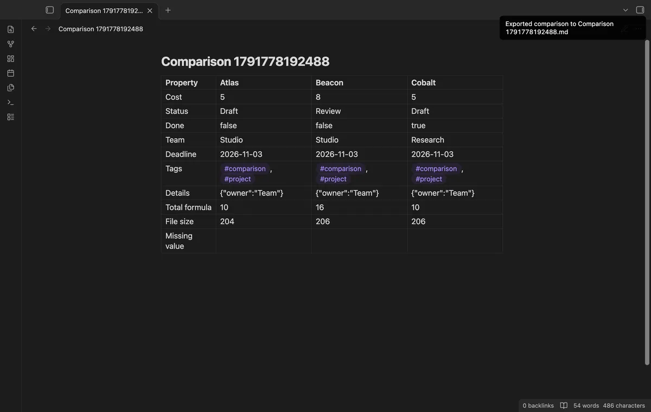Screen dimensions: 651x412
Task: Open quick switcher file-search ribbon icon
Action: pos(11,29)
